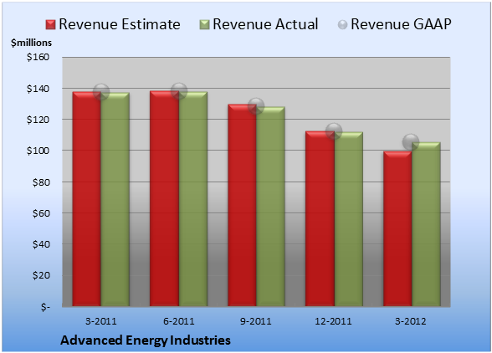The height and width of the screenshot is (353, 492).
Task: Click the green actual bar for 6-2011
Action: pos(193,199)
